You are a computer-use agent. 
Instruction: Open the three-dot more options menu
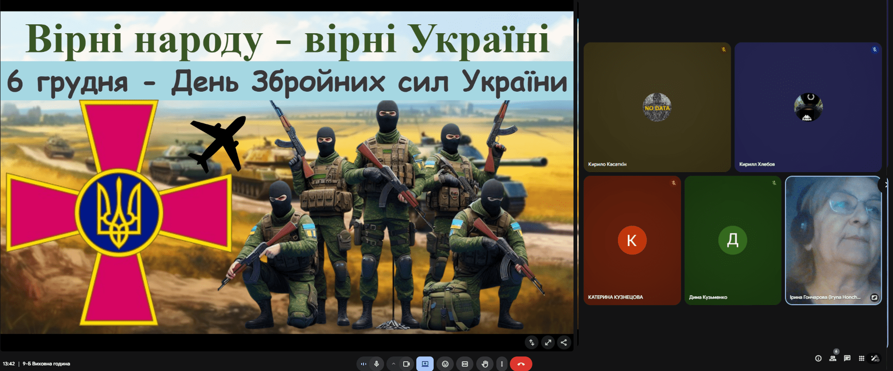[502, 364]
